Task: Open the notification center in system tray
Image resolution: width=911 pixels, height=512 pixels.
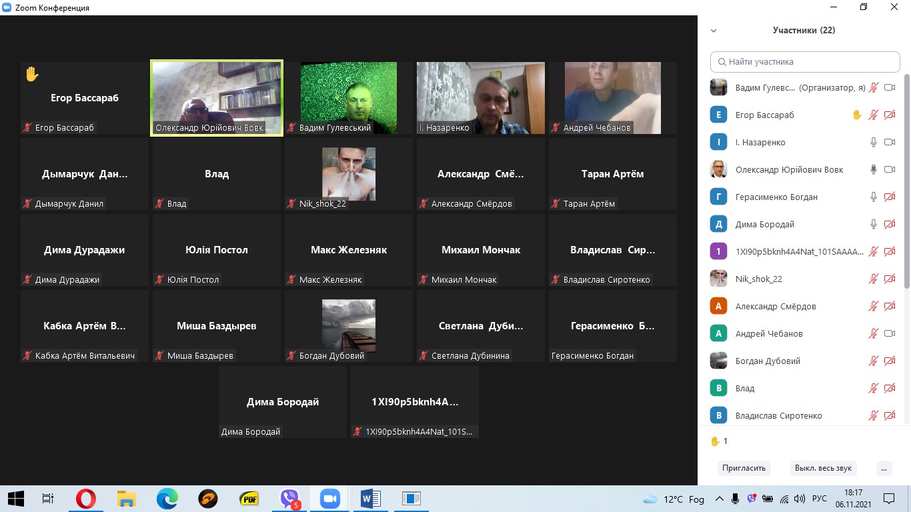Action: 890,499
